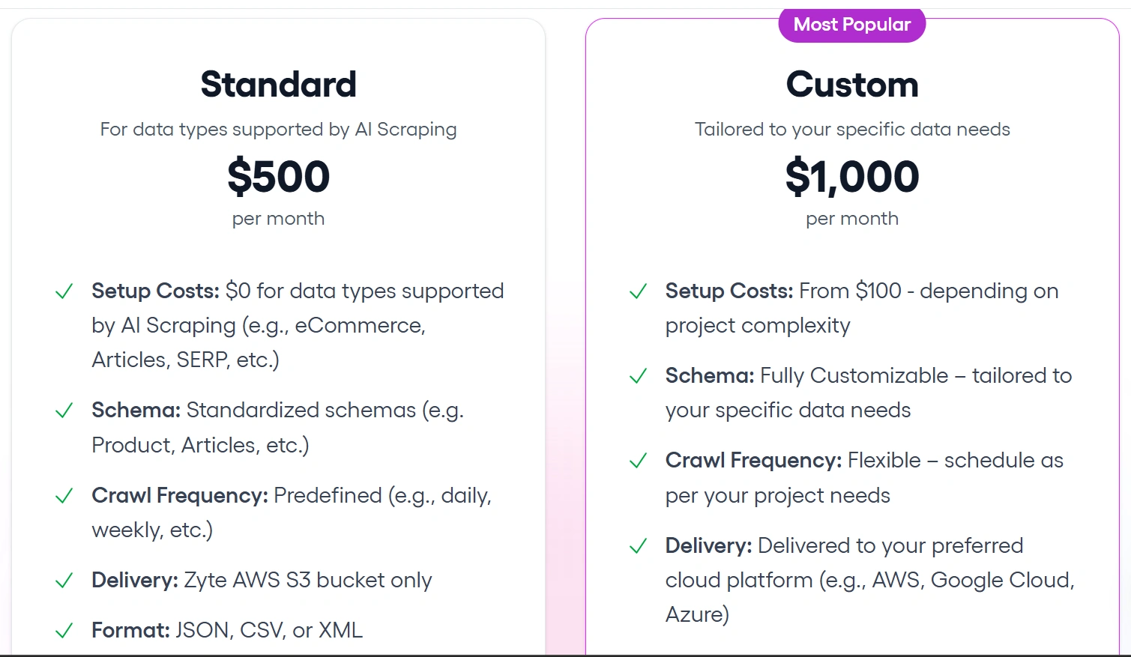Image resolution: width=1131 pixels, height=657 pixels.
Task: Click the checkmark beside Flexible Crawl Frequency
Action: pyautogui.click(x=638, y=461)
